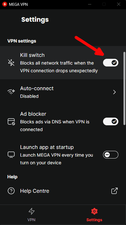This screenshot has height=225, width=126.
Task: Minimize the MEGA VPN window
Action: pyautogui.click(x=90, y=4)
